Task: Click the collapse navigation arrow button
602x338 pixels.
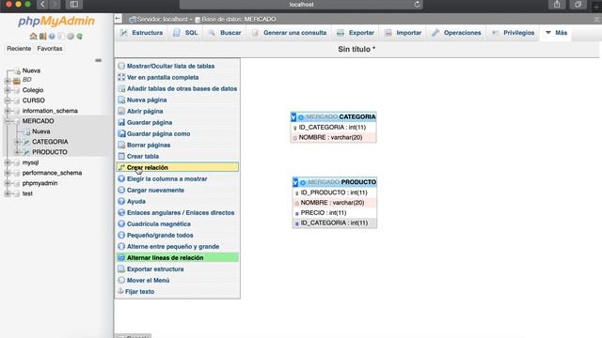Action: [118, 19]
